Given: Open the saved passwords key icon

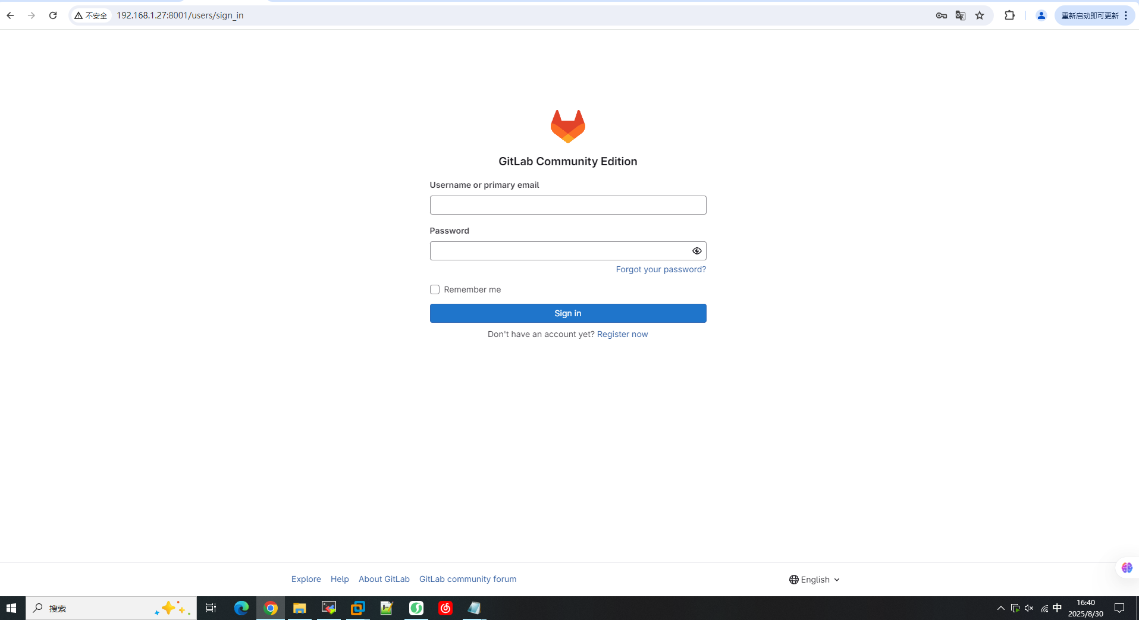Looking at the screenshot, I should click(x=941, y=15).
